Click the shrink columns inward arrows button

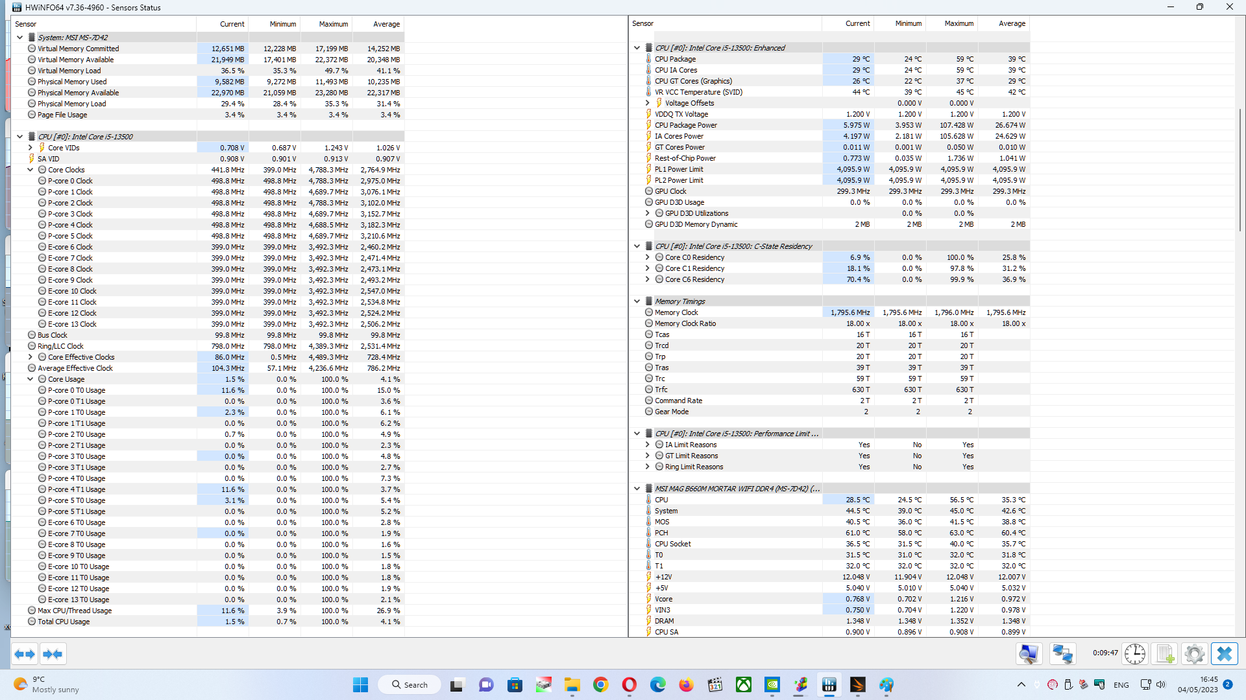point(53,654)
